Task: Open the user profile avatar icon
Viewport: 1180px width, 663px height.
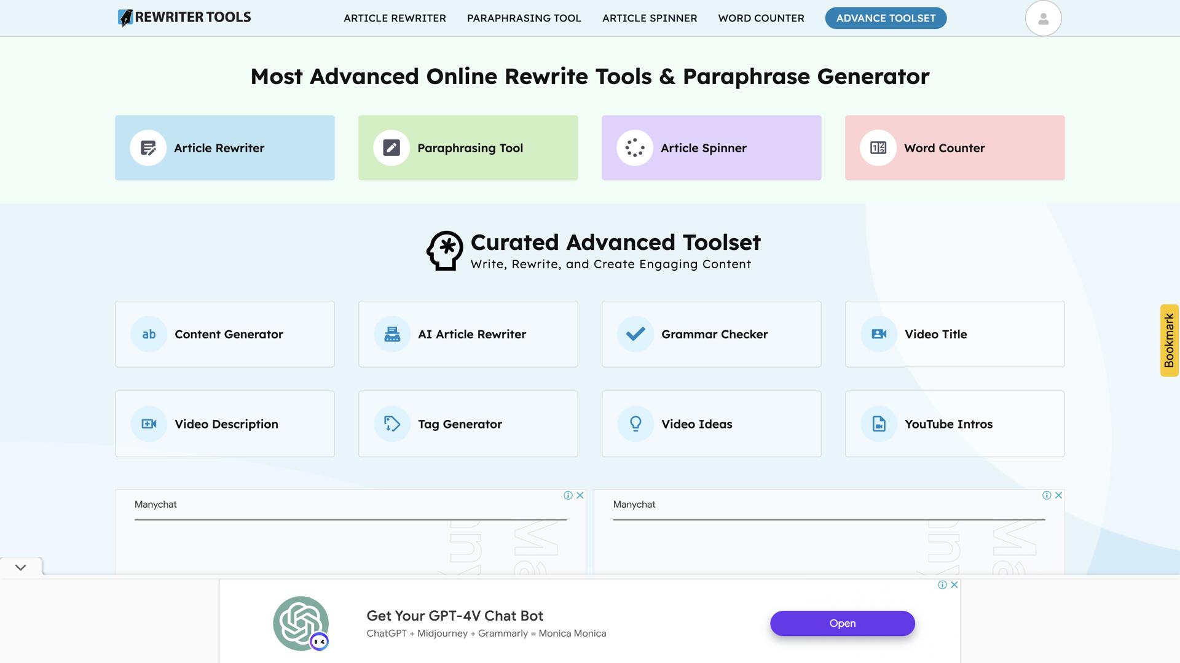Action: (1043, 18)
